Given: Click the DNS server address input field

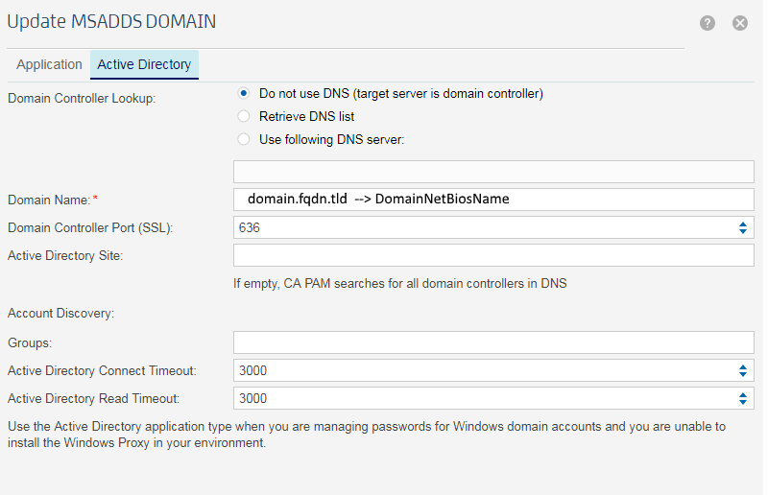Looking at the screenshot, I should [x=493, y=172].
